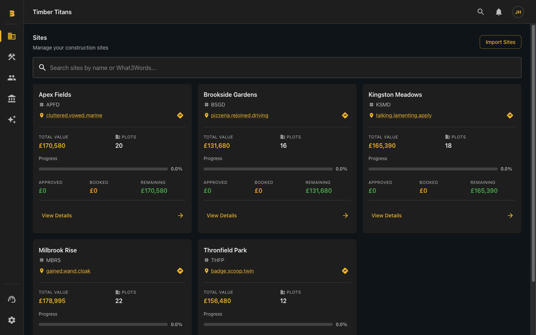Viewport: 536px width, 335px height.
Task: Open the notifications bell
Action: click(x=499, y=12)
